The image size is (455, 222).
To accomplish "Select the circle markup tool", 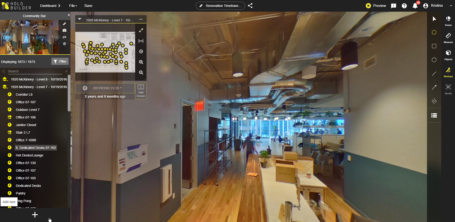I will coord(434,60).
